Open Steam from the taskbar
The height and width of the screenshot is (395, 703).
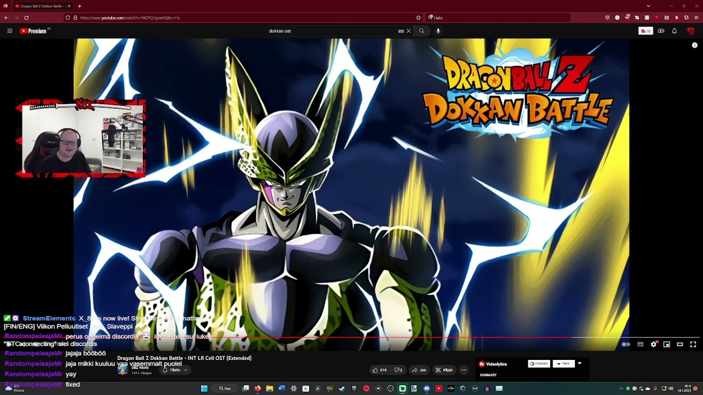[x=342, y=388]
